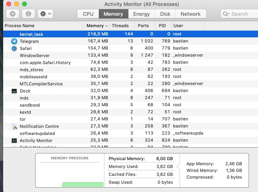Viewport: 258px width, 192px height.
Task: Sort by the User column header
Action: click(x=188, y=26)
